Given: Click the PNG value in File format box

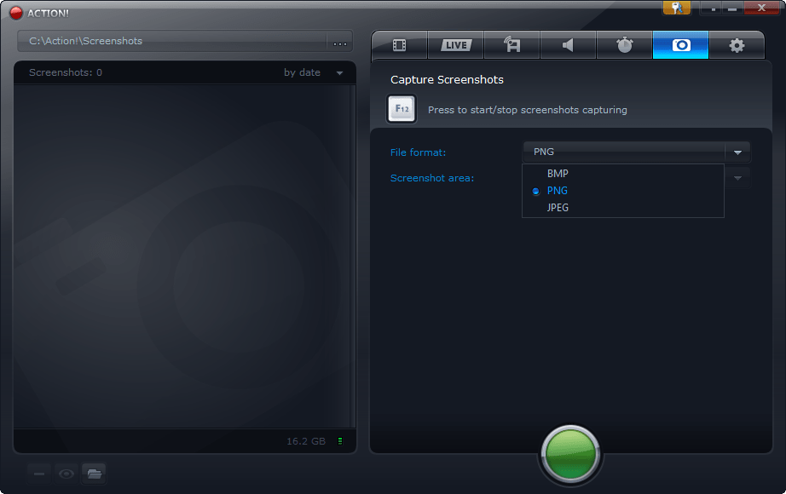Looking at the screenshot, I should pyautogui.click(x=544, y=152).
